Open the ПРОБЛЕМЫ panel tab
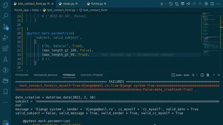This screenshot has width=223, height=125. pyautogui.click(x=22, y=75)
